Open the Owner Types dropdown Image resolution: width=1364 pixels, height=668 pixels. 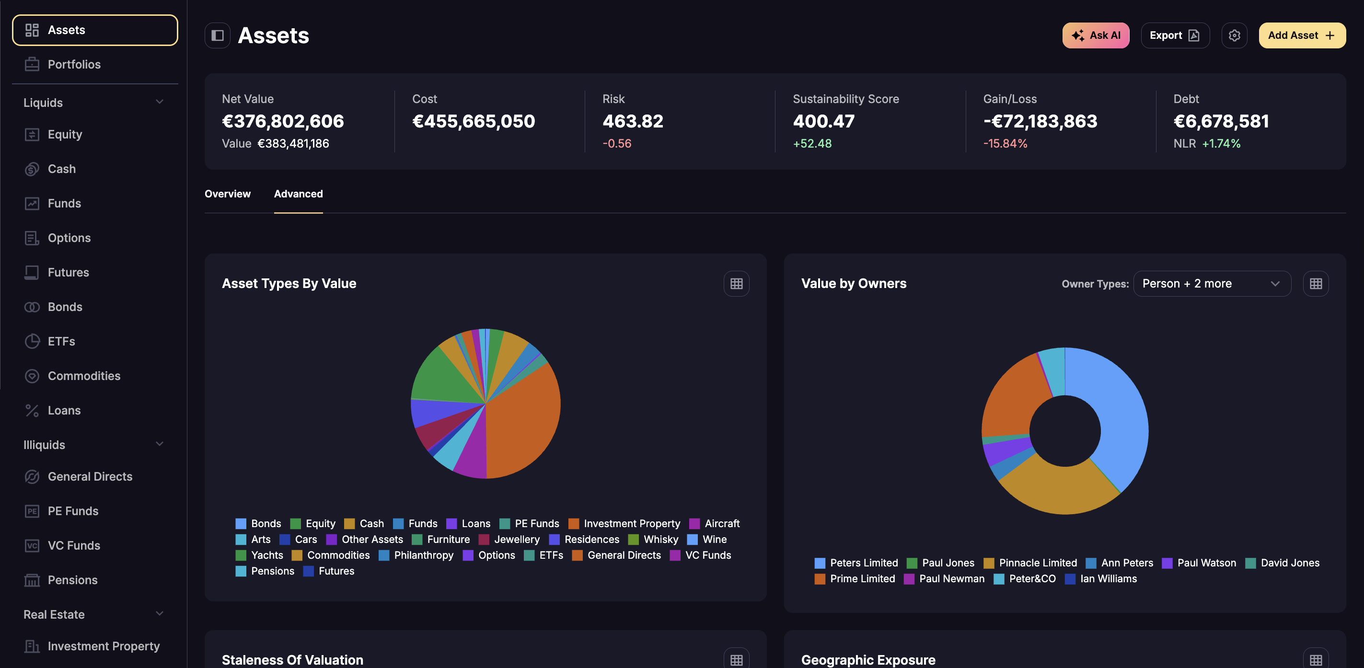click(1212, 284)
